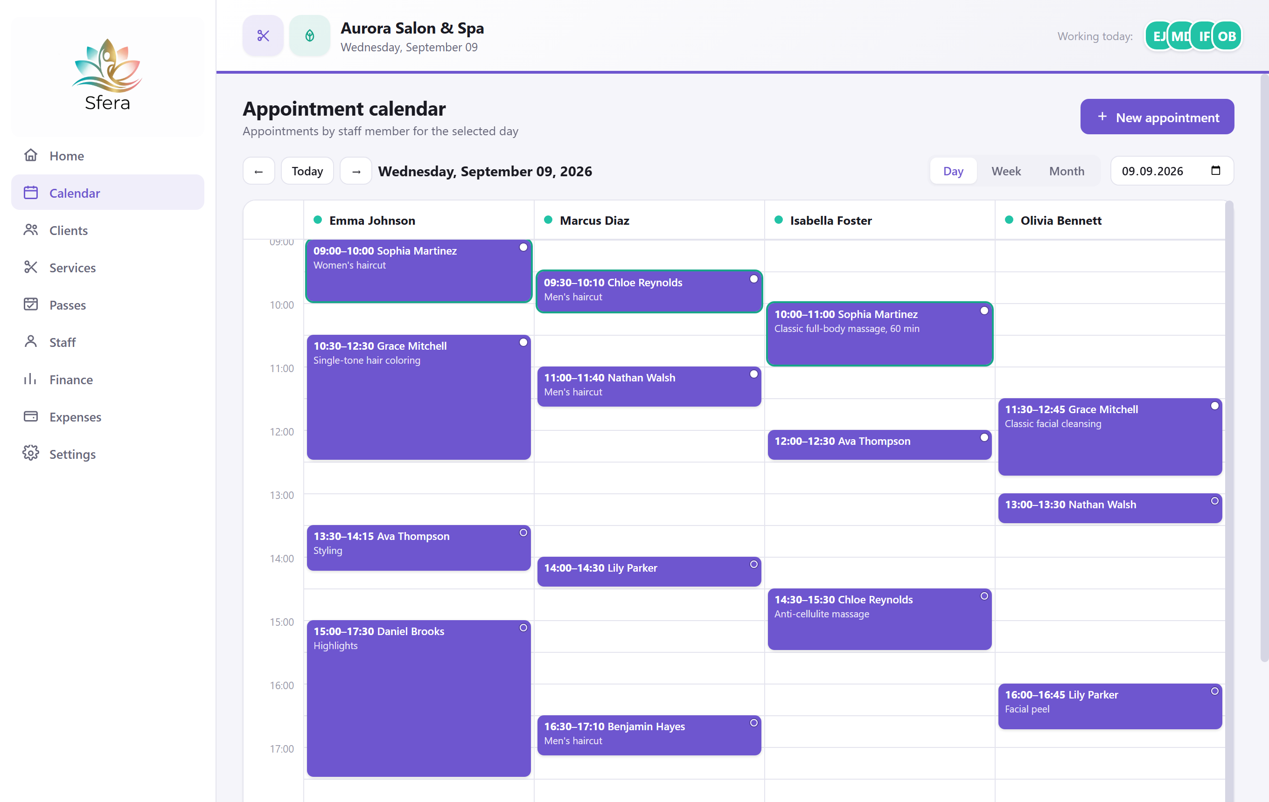Screen dimensions: 1269x802
Task: Open Staff in sidebar menu
Action: coord(107,342)
